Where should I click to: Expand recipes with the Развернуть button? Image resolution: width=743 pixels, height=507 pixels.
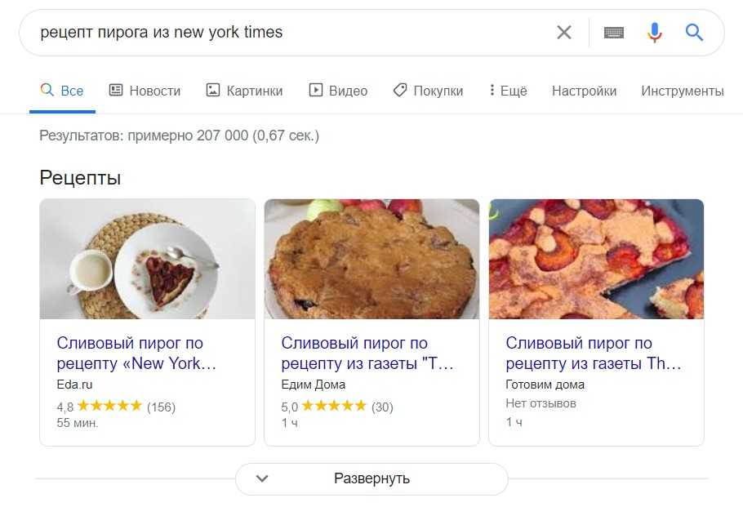[371, 478]
